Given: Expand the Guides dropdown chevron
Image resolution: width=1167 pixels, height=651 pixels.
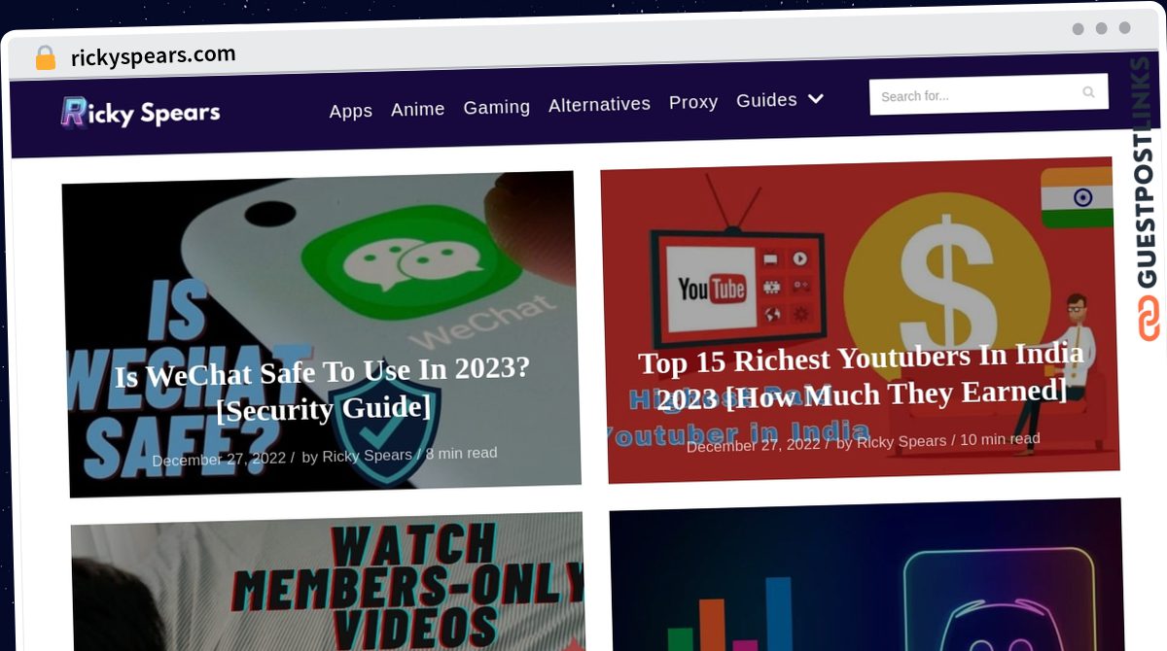Looking at the screenshot, I should tap(816, 99).
